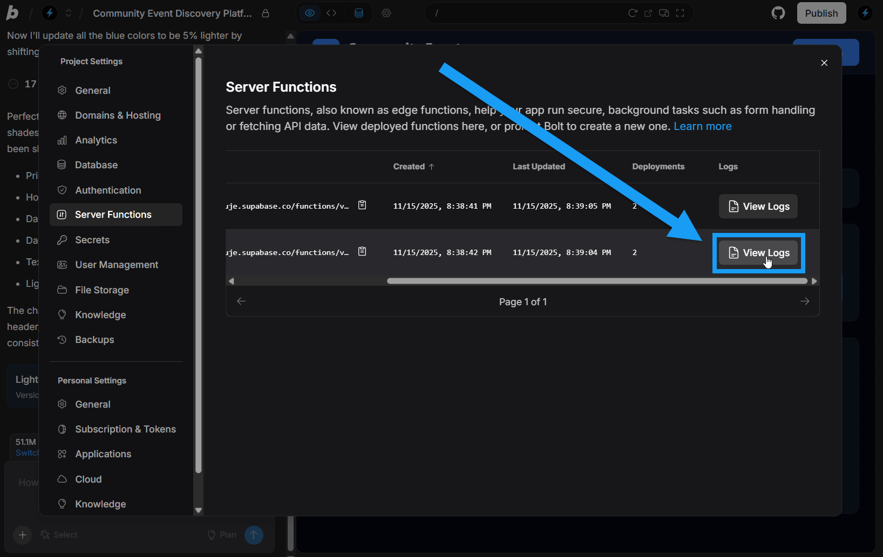Switch to the Authentication settings

click(108, 190)
